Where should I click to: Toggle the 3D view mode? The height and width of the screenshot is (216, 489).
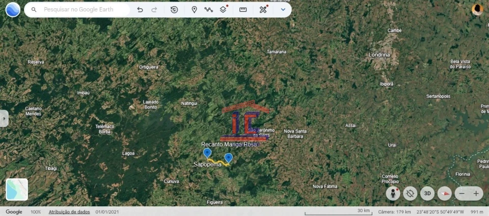tap(427, 194)
